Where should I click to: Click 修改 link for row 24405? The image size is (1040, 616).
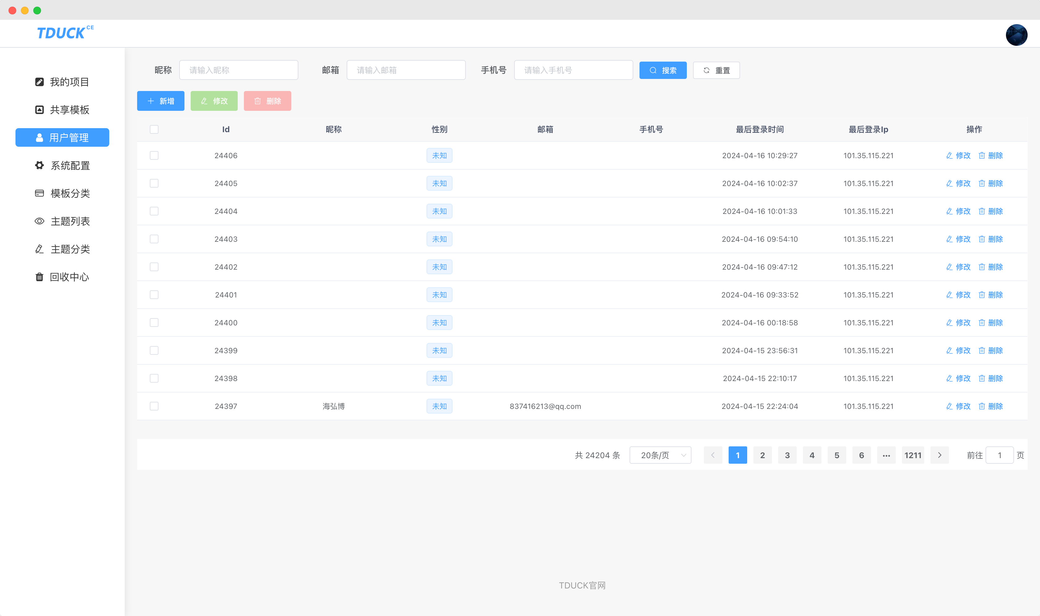coord(958,183)
